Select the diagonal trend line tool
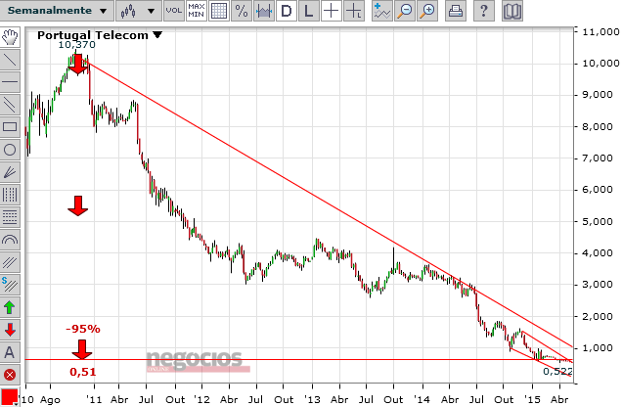Viewport: 622px width, 407px height. pyautogui.click(x=10, y=60)
